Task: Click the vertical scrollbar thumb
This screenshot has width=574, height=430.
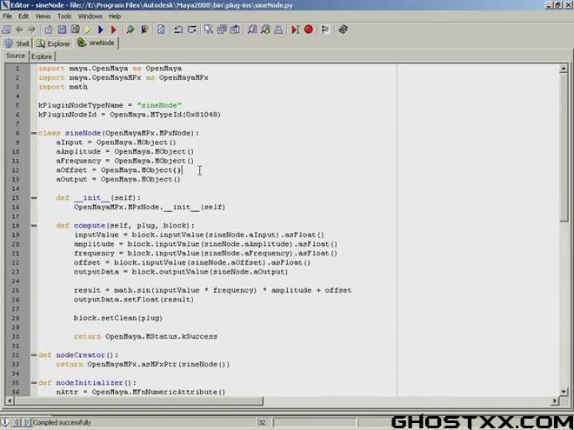Action: point(564,147)
